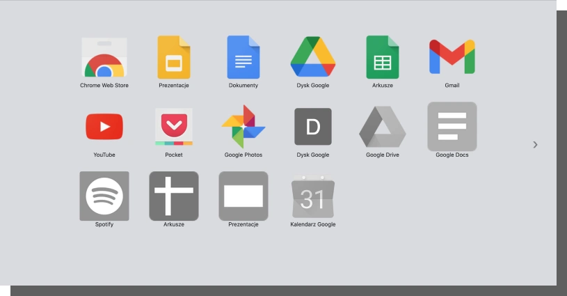The width and height of the screenshot is (567, 296).
Task: Open the colorful Dysk Google triangle icon
Action: [x=313, y=58]
